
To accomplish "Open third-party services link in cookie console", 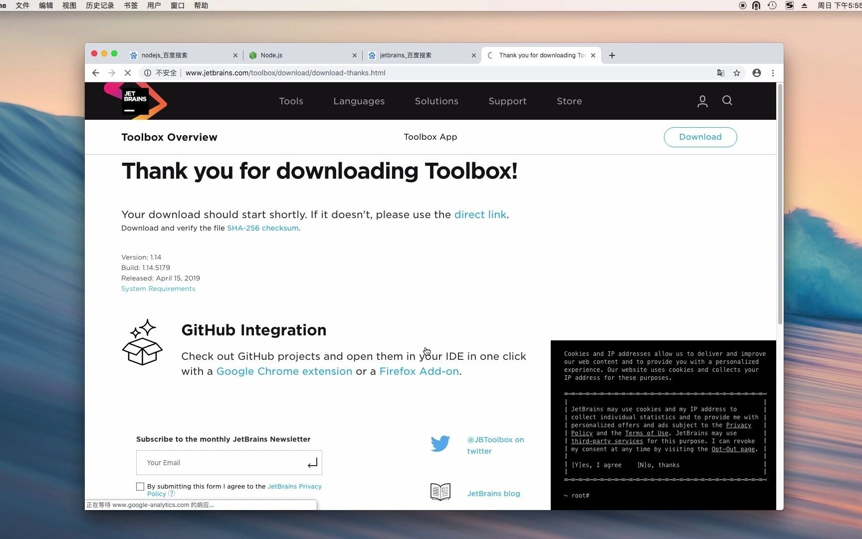I will click(x=607, y=441).
